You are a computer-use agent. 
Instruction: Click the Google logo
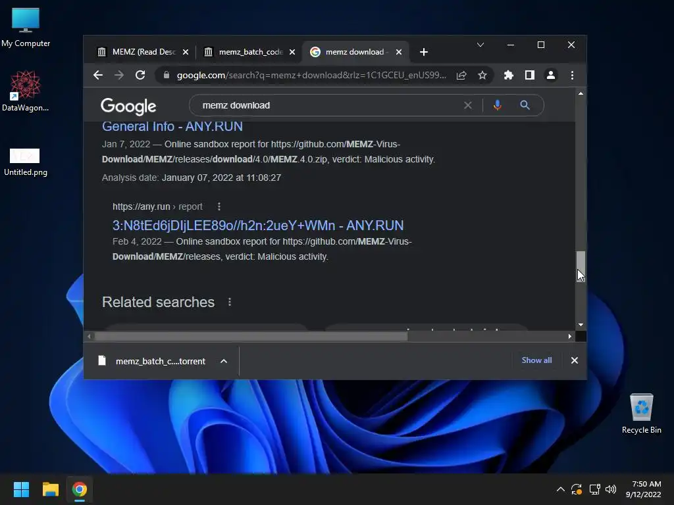tap(128, 106)
